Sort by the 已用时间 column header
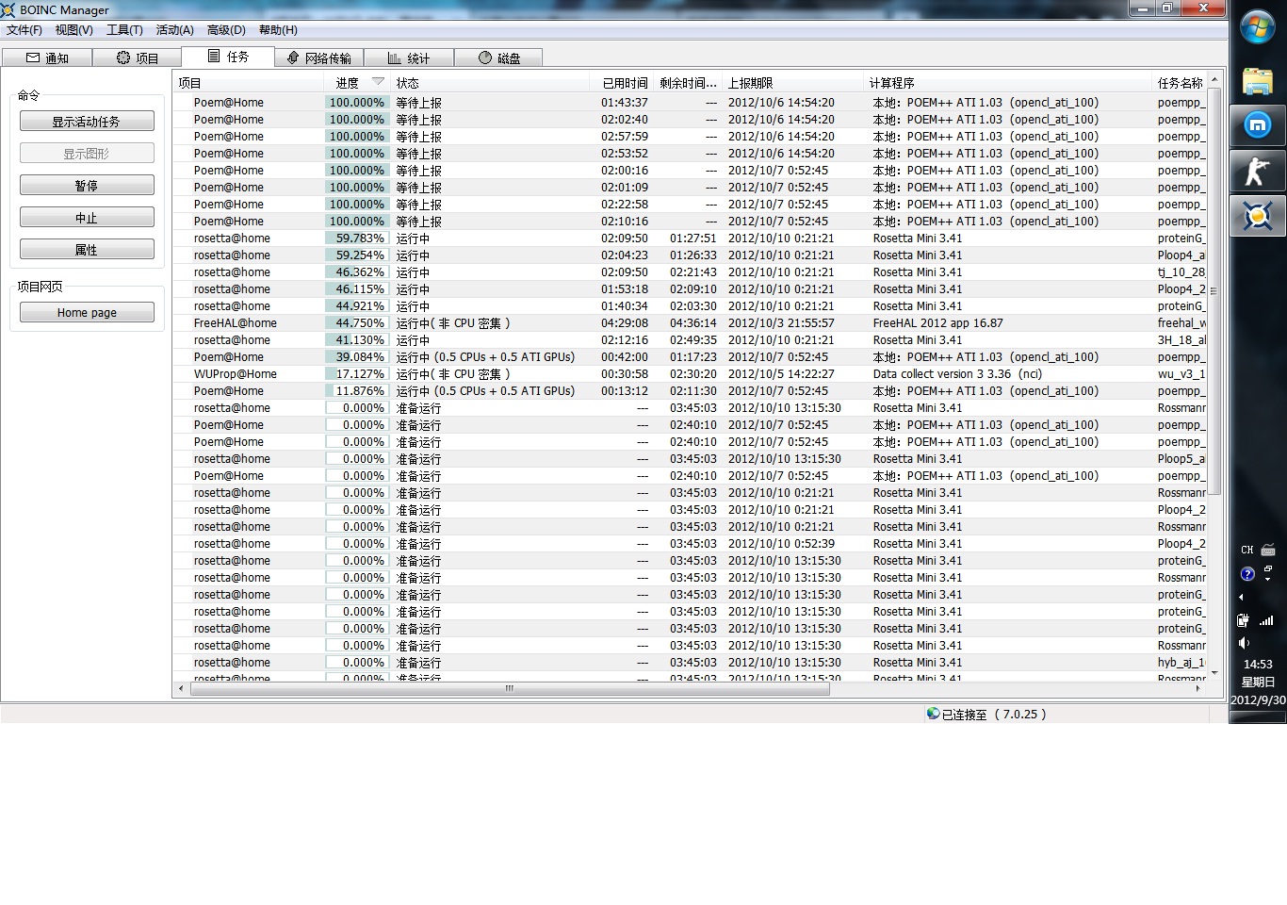This screenshot has width=1287, height=905. [x=624, y=83]
